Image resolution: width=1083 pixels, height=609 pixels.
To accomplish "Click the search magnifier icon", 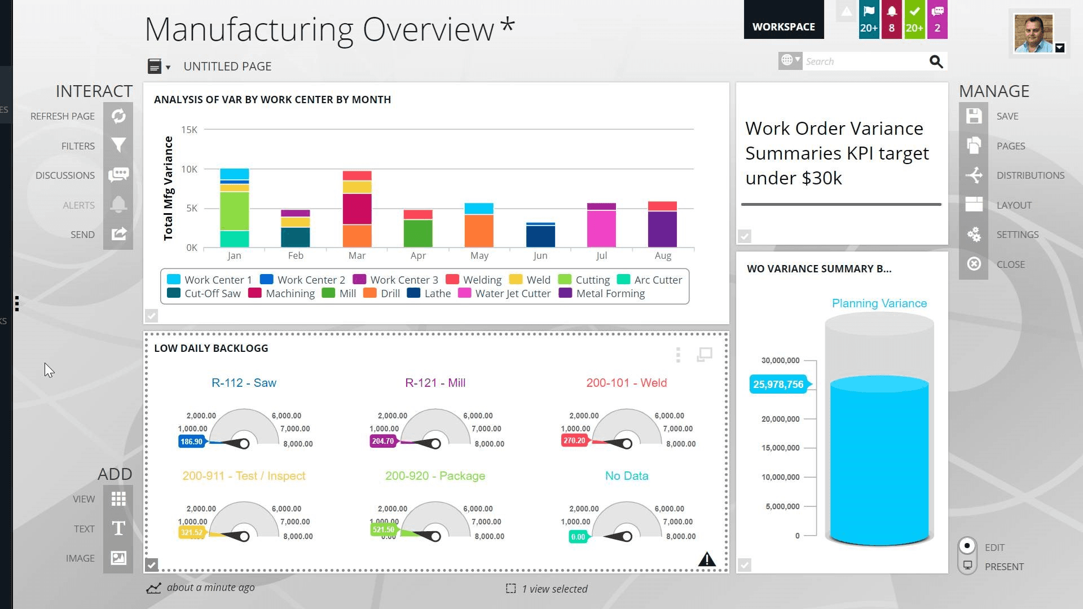I will coord(936,61).
